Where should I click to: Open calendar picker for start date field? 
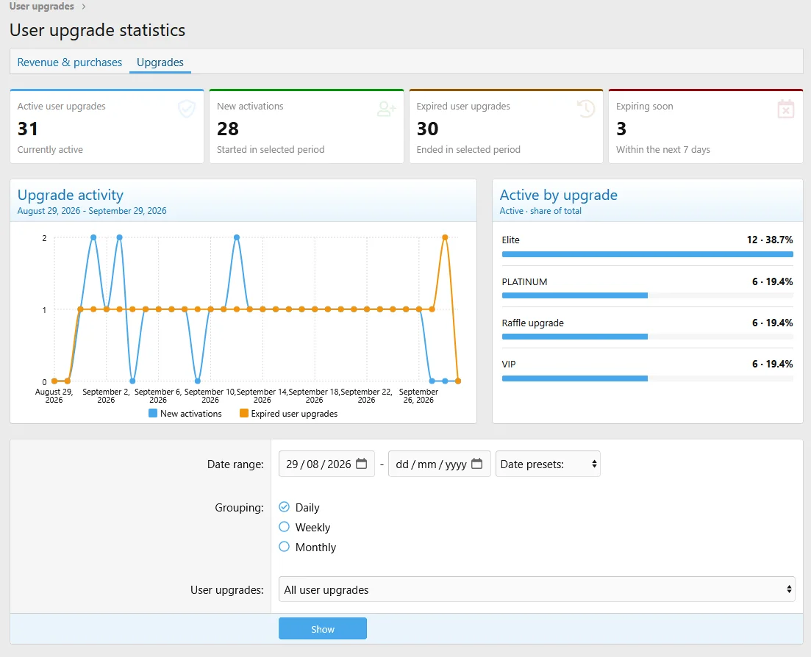pos(362,464)
